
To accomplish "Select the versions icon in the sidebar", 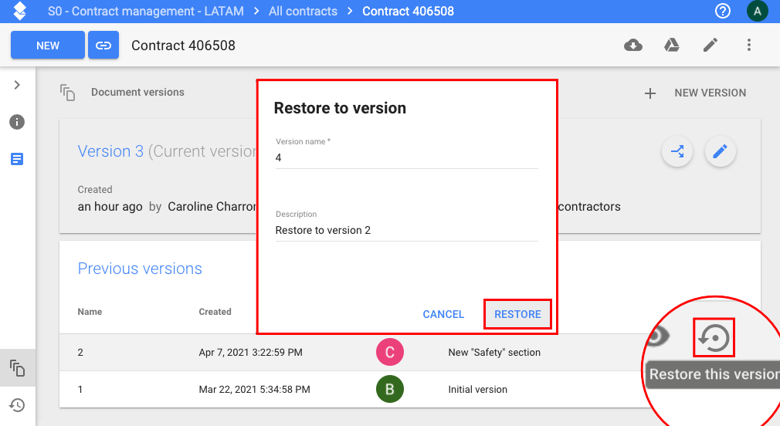I will coord(18,368).
